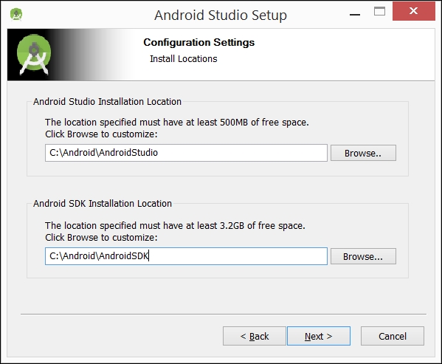Focus the Android Studio installation path field

coord(186,153)
